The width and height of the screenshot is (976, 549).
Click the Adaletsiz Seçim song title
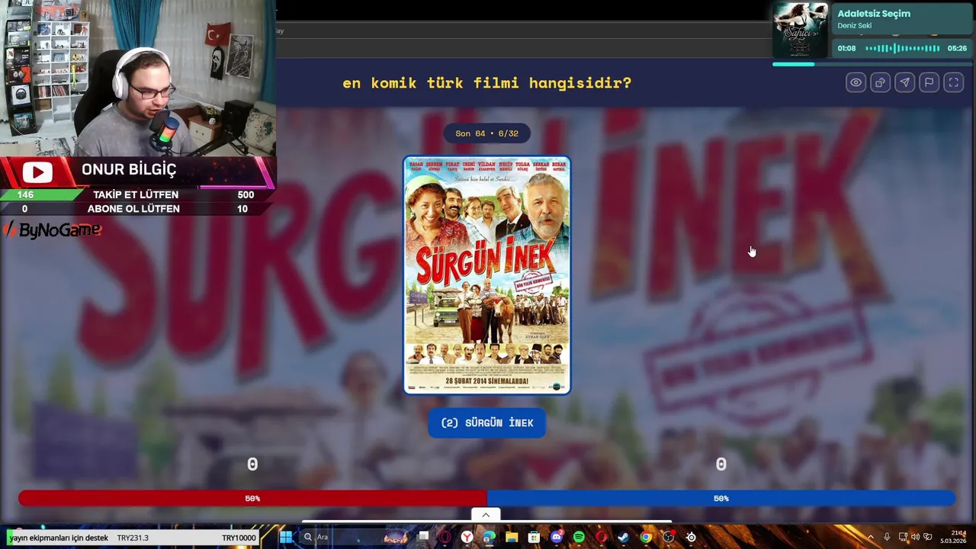tap(874, 14)
